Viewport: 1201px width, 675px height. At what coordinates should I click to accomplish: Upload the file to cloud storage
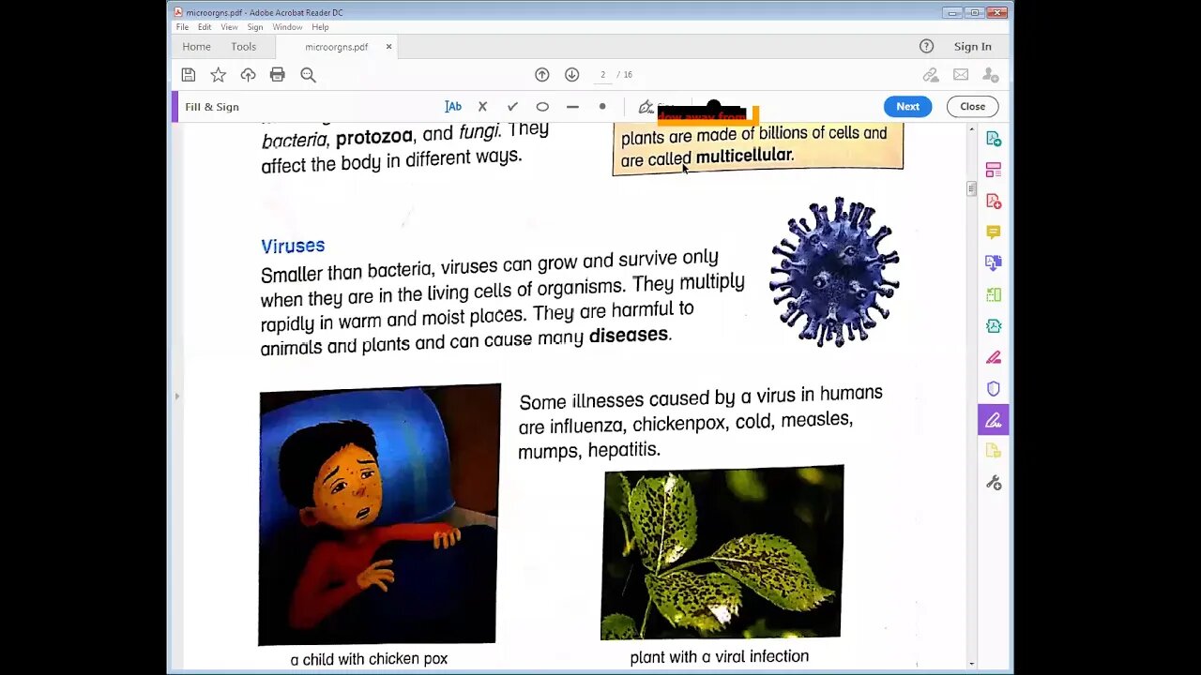(x=248, y=75)
